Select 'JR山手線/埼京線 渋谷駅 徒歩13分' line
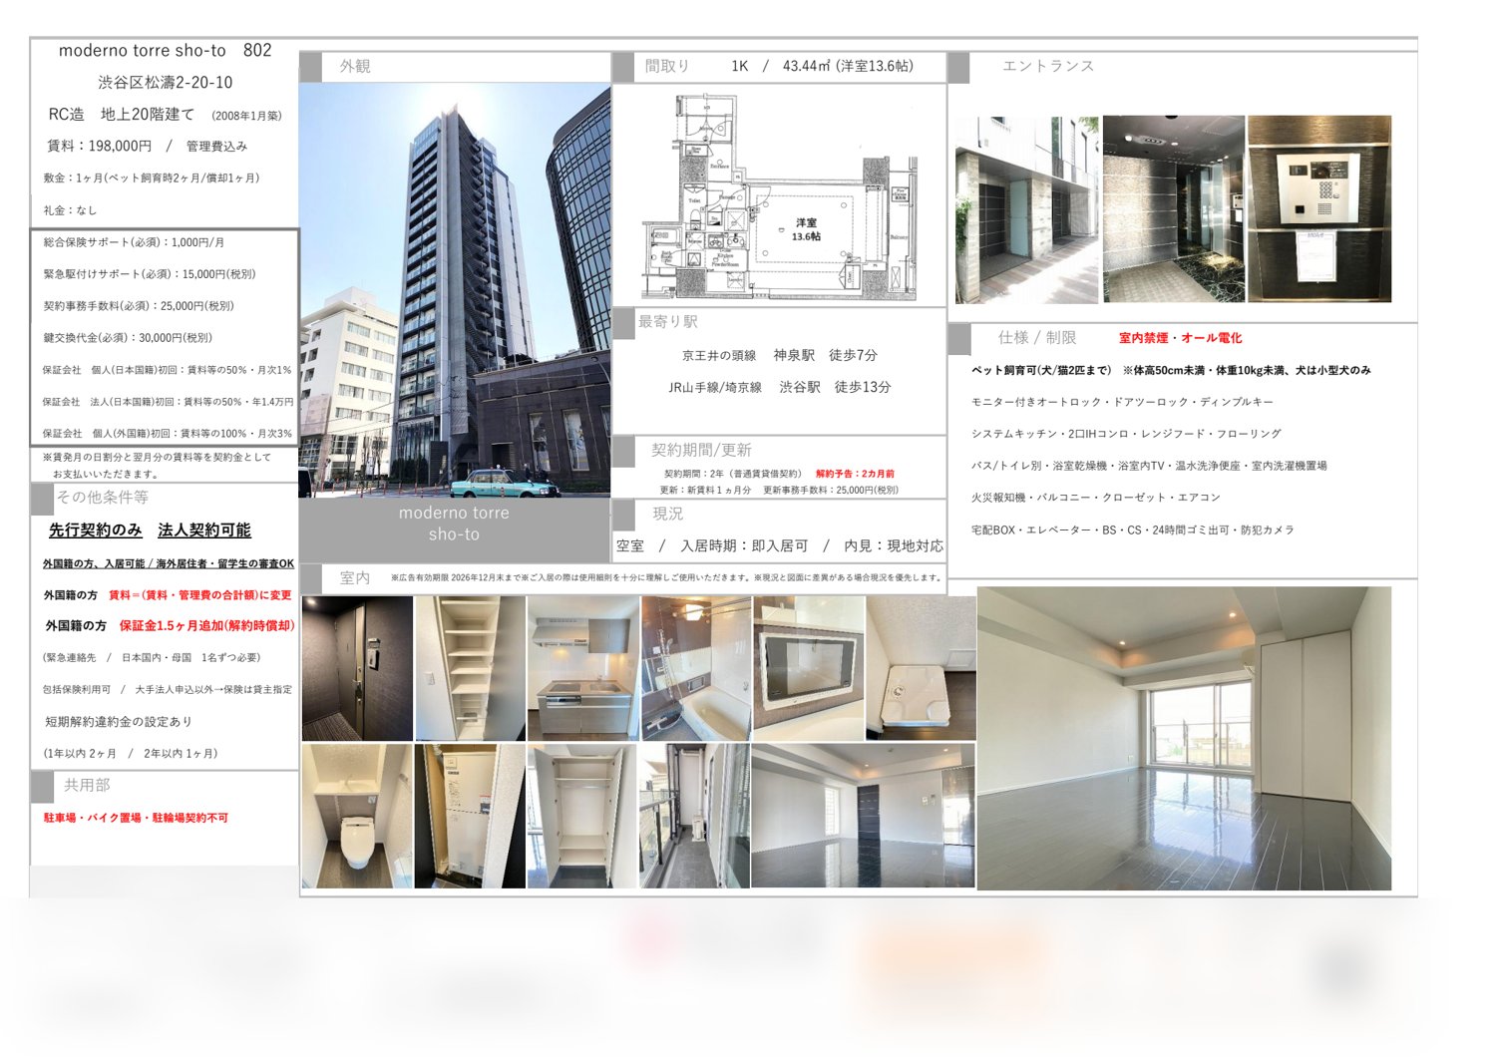Viewport: 1496px width, 1057px height. point(780,387)
